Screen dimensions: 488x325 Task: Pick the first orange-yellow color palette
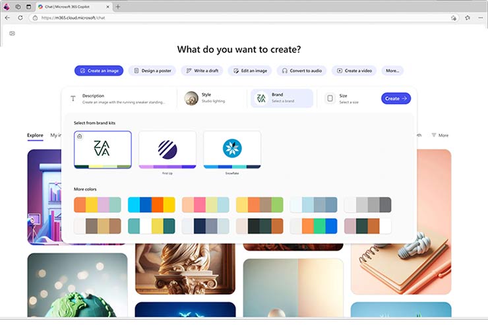(98, 204)
